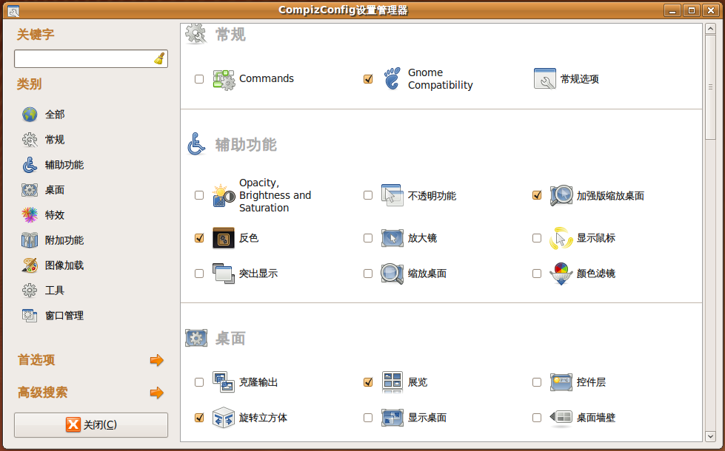This screenshot has height=451, width=725.
Task: Open the 显示桌面 plugin icon
Action: (392, 418)
